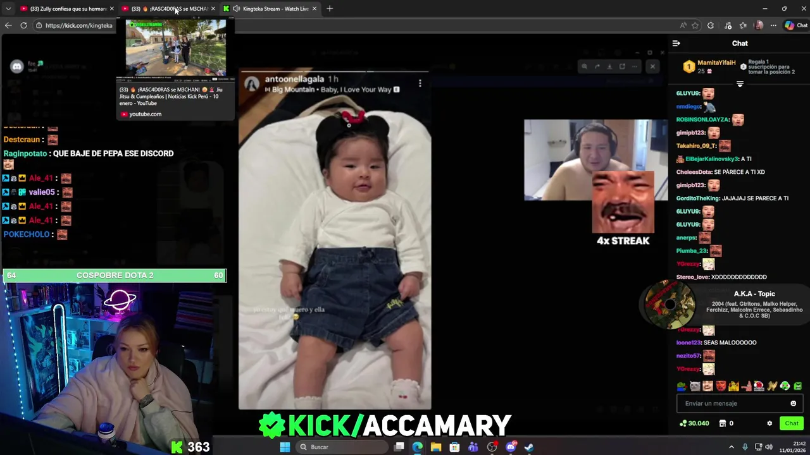Select the grey cat quick emote
The width and height of the screenshot is (810, 455).
pyautogui.click(x=694, y=386)
